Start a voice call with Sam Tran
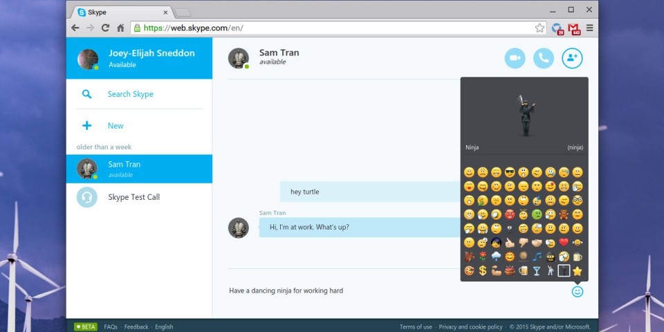 click(544, 58)
